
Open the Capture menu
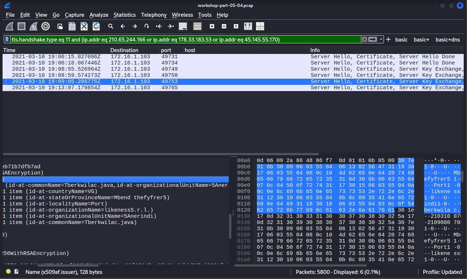tap(74, 15)
